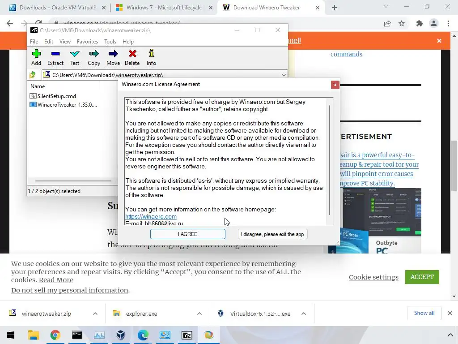Click the 'commands' link on the webpage
Viewport: 458px width, 344px height.
346,54
